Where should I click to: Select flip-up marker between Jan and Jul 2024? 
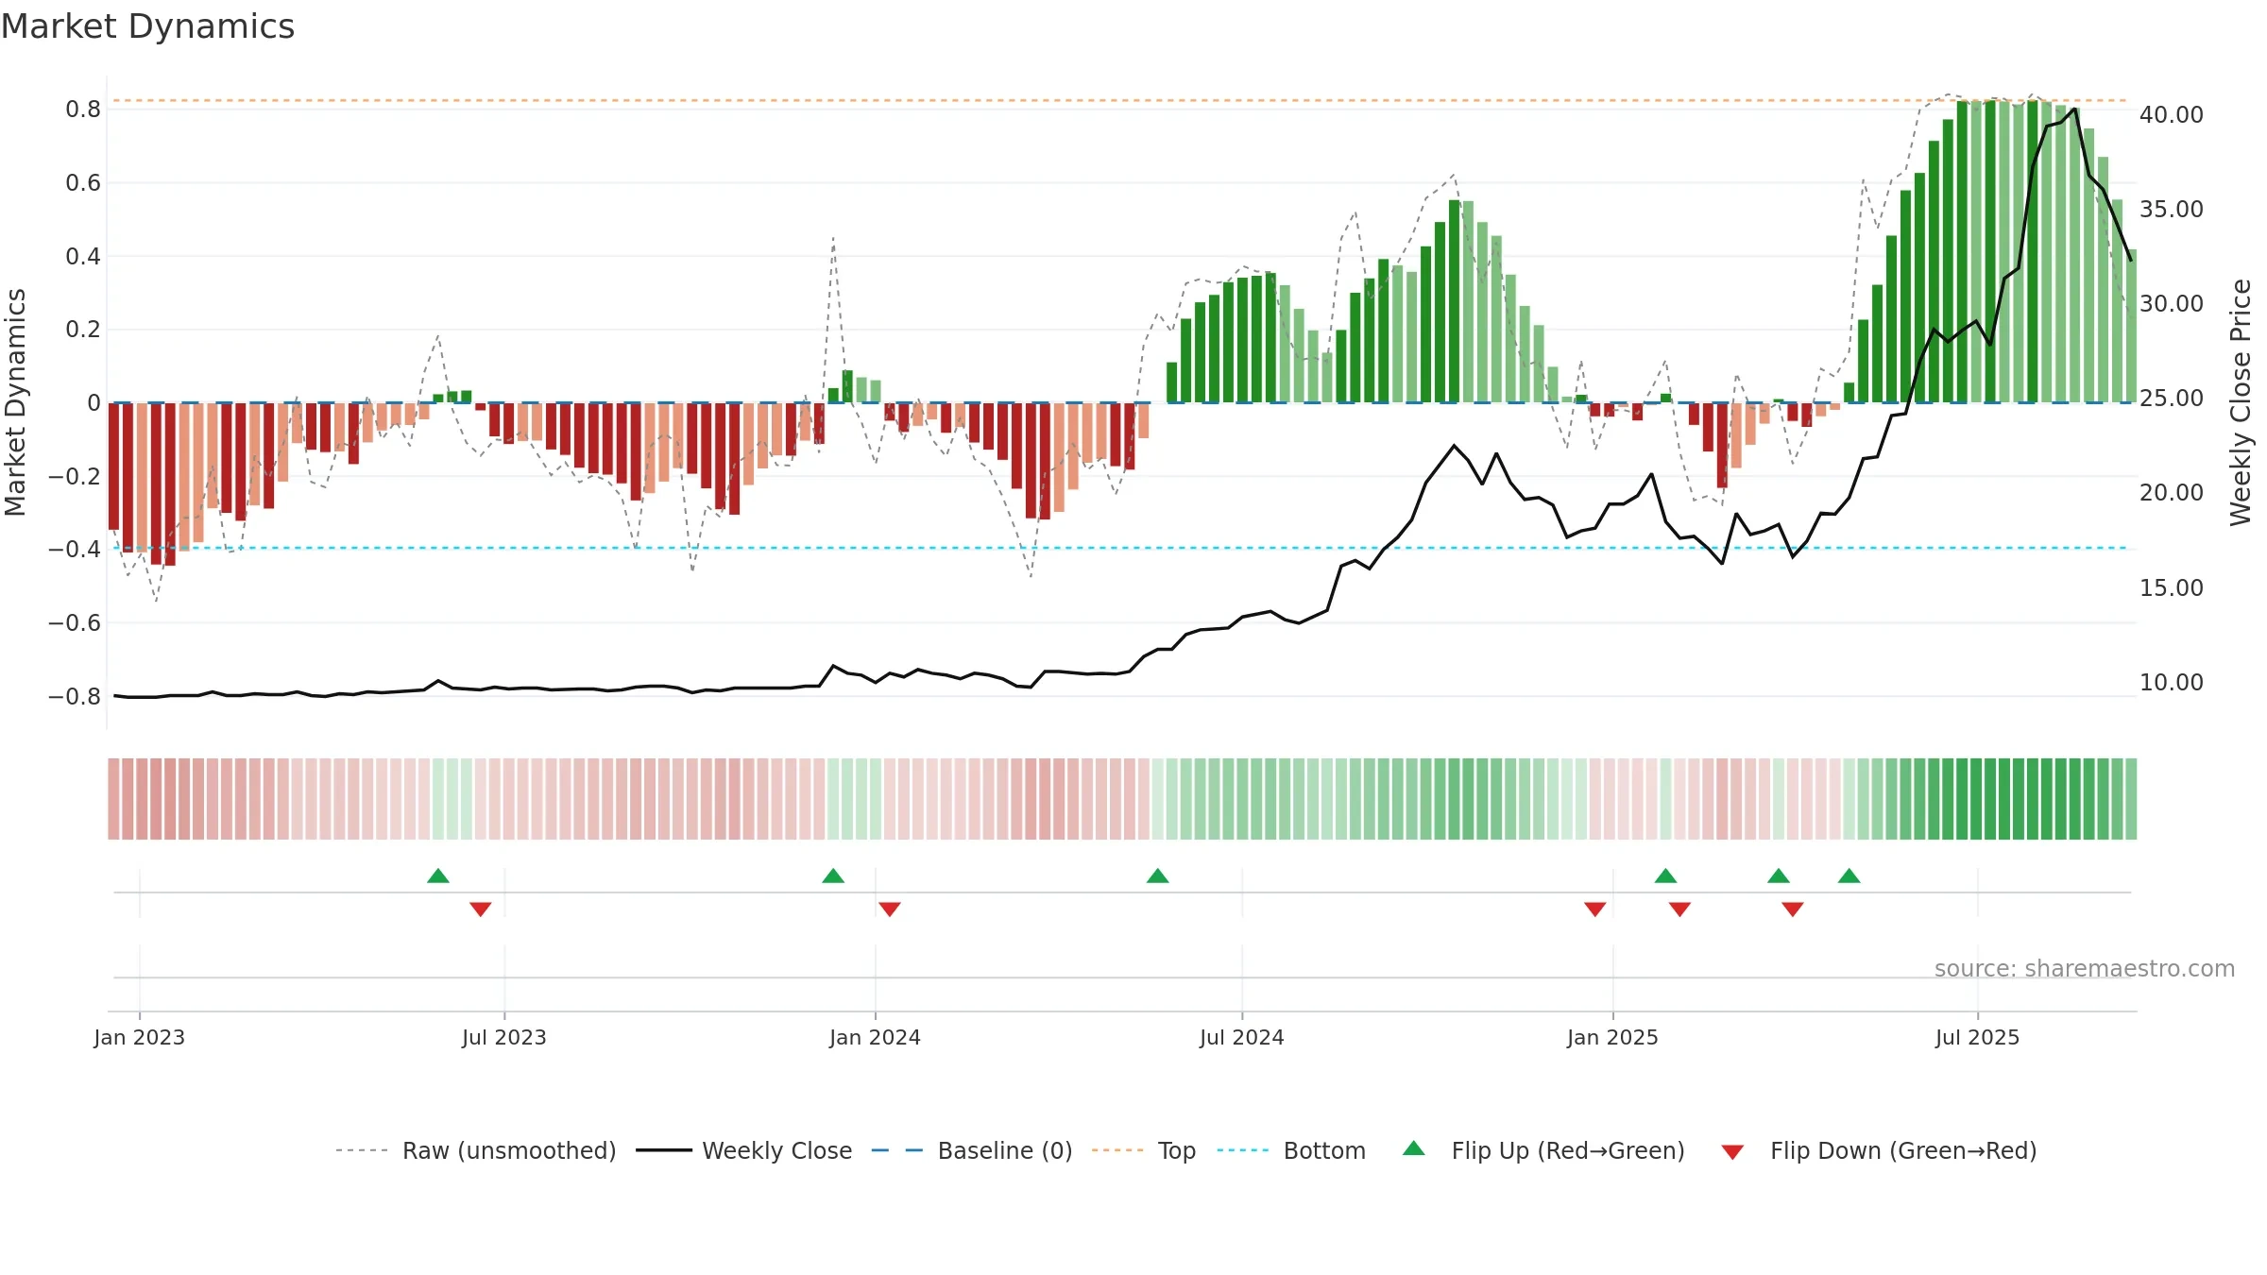(1158, 875)
